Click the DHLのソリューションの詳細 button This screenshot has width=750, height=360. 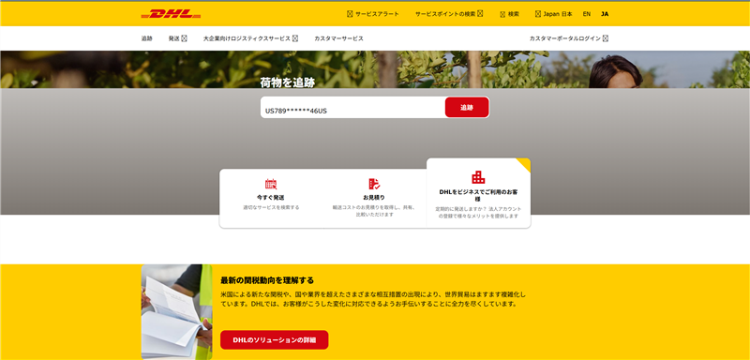[274, 340]
